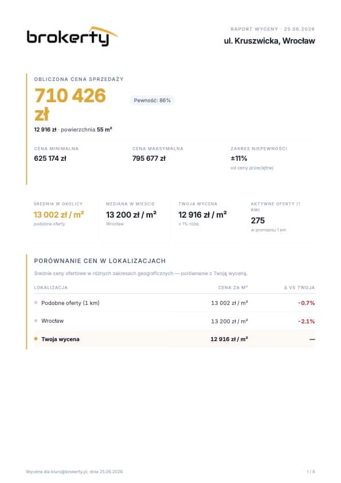Screen dimensions: 341x483
Task: Click the Mediana w mieście card
Action: [x=135, y=218]
